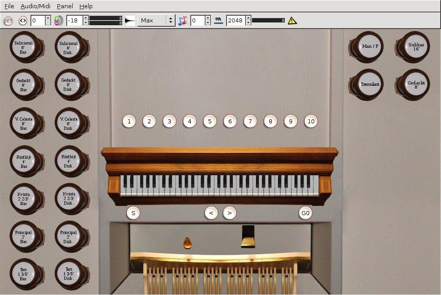The height and width of the screenshot is (295, 441).
Task: Open the Help menu
Action: pyautogui.click(x=86, y=6)
